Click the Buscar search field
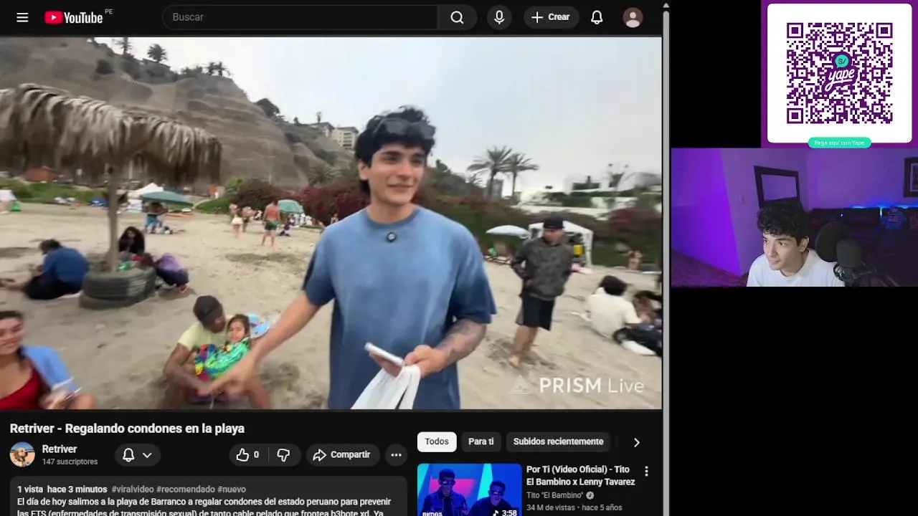Screen dimensions: 918x516 (300, 17)
